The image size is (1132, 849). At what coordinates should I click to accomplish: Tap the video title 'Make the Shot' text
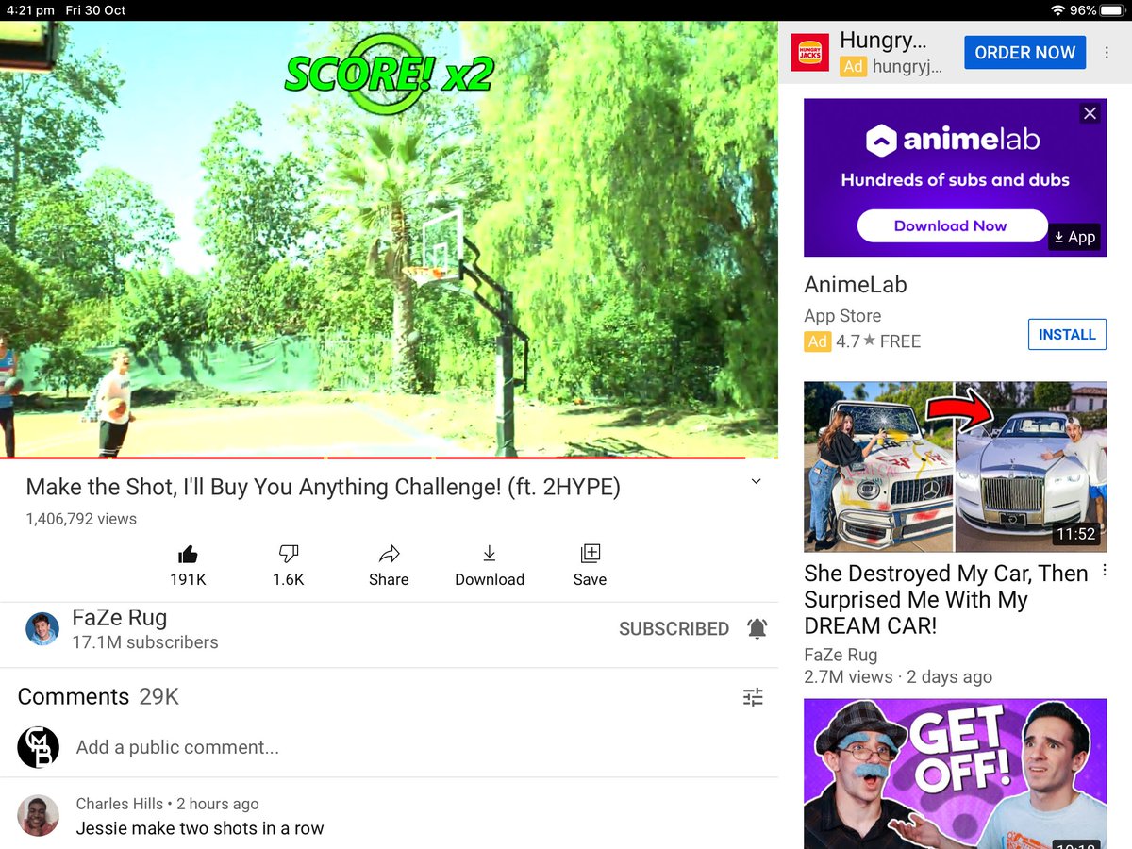click(x=323, y=487)
